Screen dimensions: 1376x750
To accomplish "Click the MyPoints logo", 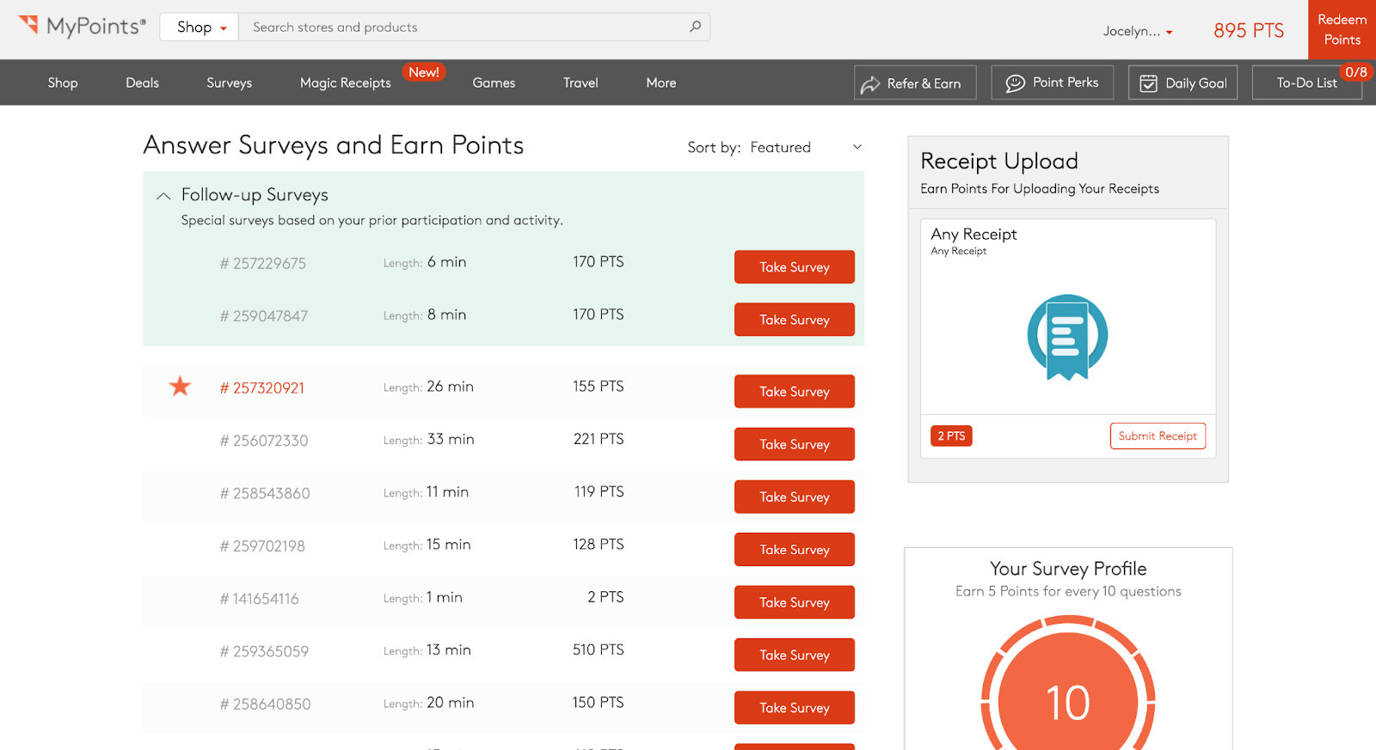I will (83, 27).
